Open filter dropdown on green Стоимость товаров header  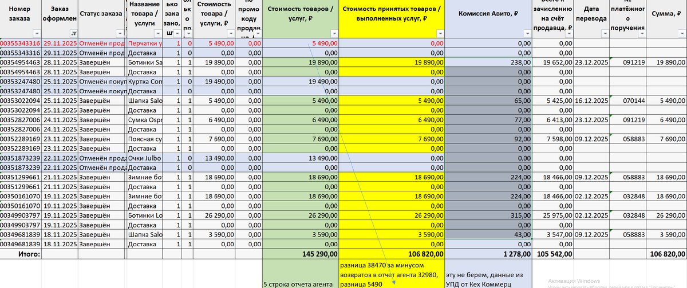point(334,34)
